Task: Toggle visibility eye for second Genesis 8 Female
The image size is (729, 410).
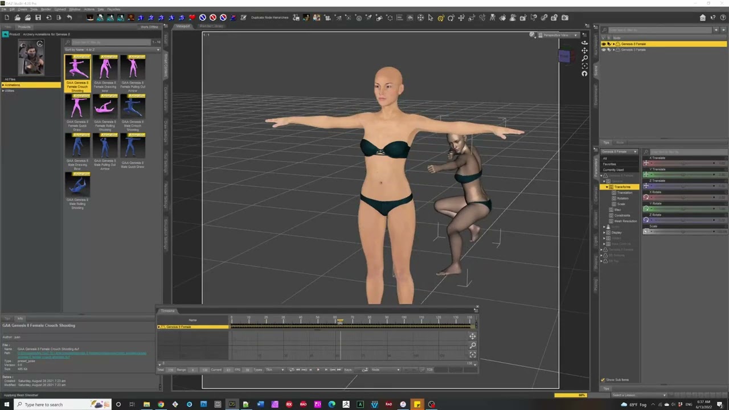Action: click(x=604, y=50)
